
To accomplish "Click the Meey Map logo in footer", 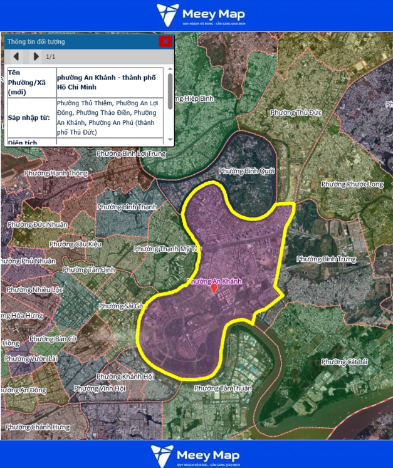I will 196,455.
